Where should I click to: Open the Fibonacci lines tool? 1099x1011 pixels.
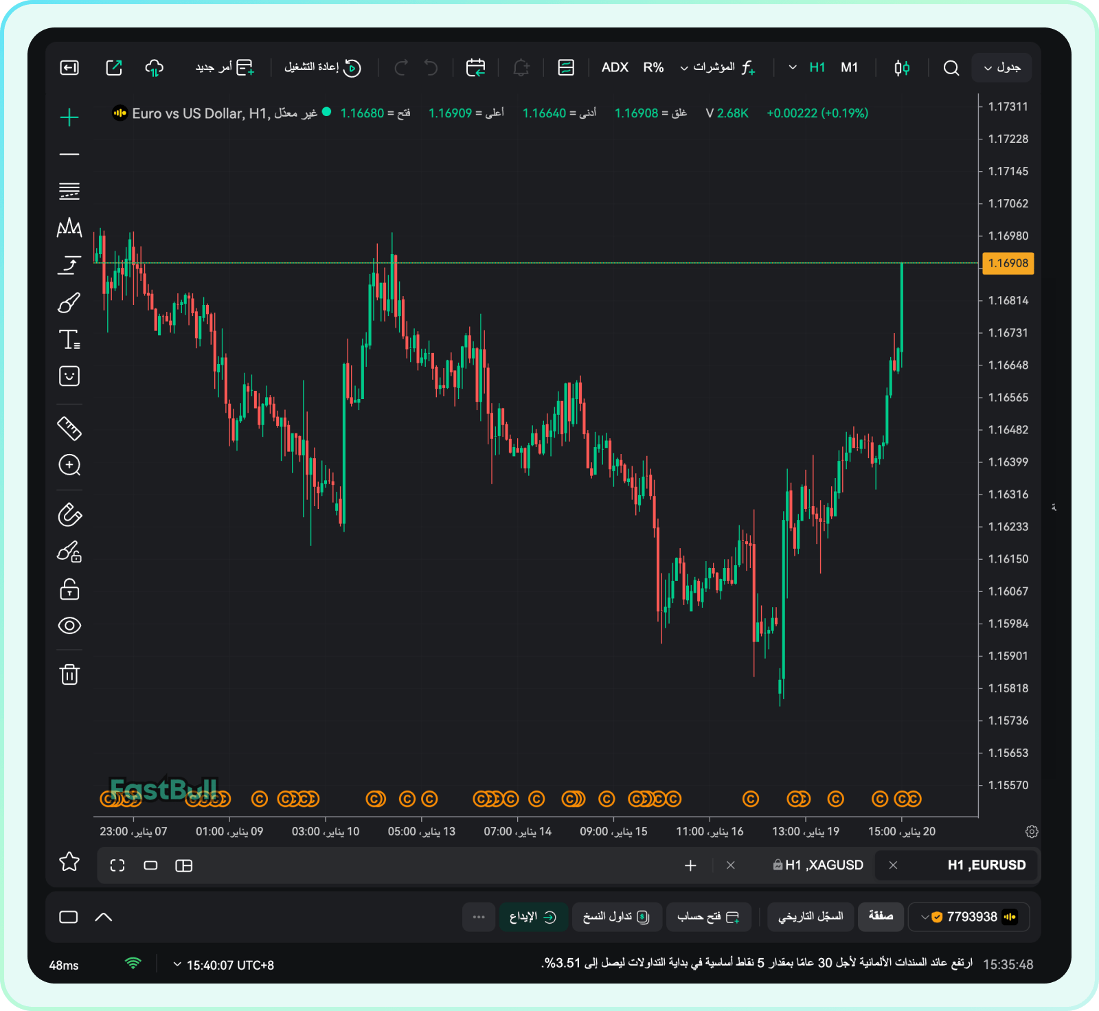click(69, 191)
